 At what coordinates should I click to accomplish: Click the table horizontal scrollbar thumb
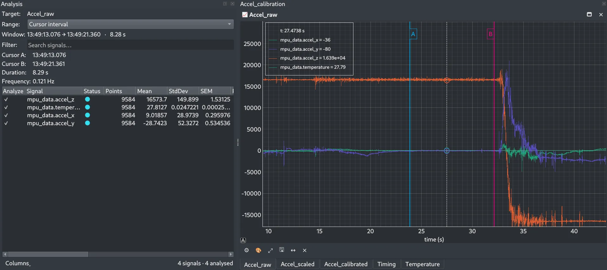coord(48,254)
